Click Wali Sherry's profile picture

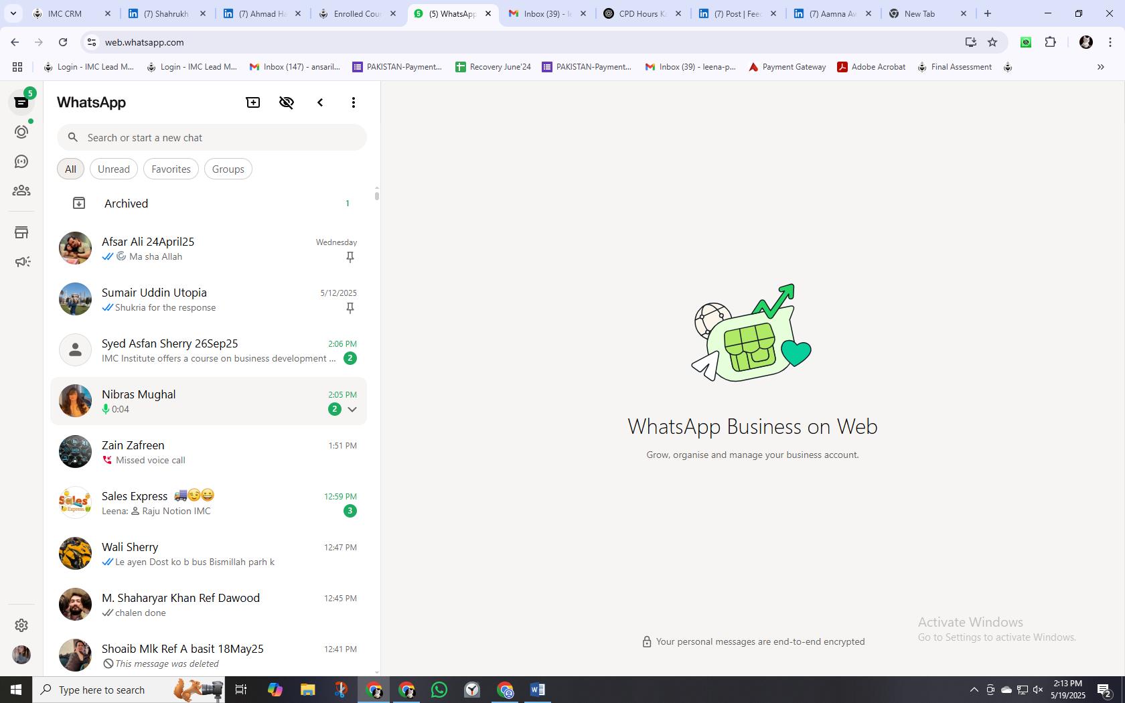pyautogui.click(x=75, y=554)
